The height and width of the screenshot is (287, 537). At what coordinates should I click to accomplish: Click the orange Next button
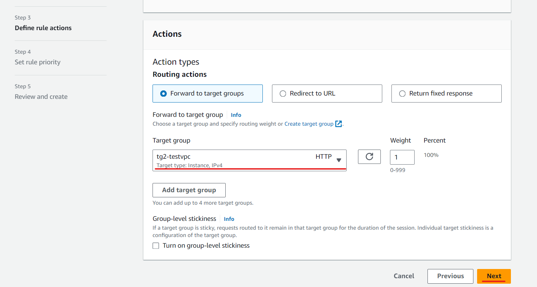(x=494, y=276)
